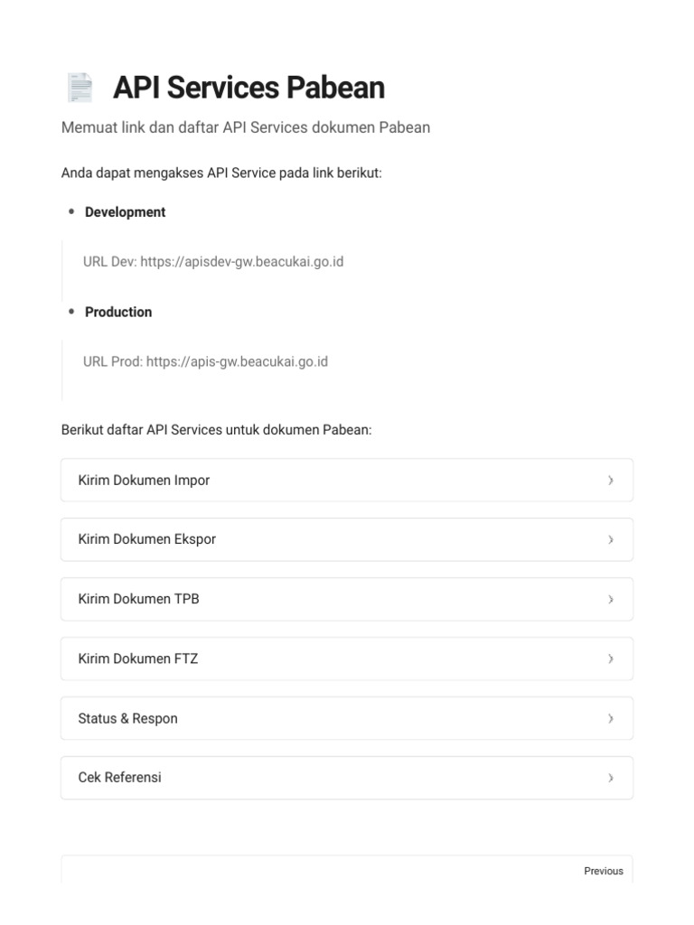Expand Kirim Dokumen TPB chevron arrow

[x=611, y=599]
